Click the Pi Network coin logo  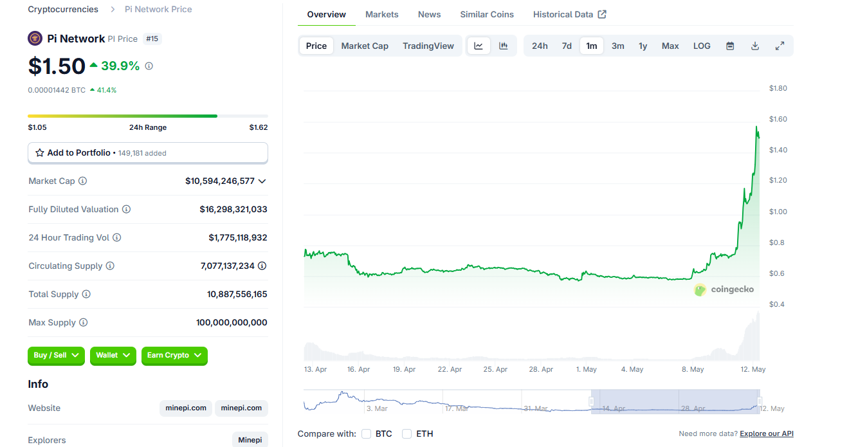[x=35, y=39]
